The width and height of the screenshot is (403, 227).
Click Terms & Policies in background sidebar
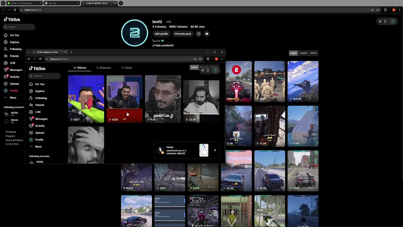14,140
